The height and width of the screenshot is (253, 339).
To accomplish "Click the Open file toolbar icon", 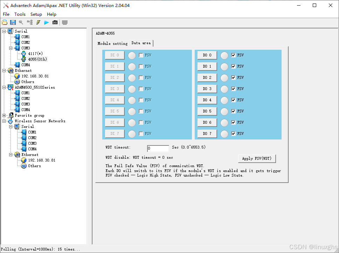I will tap(5, 22).
